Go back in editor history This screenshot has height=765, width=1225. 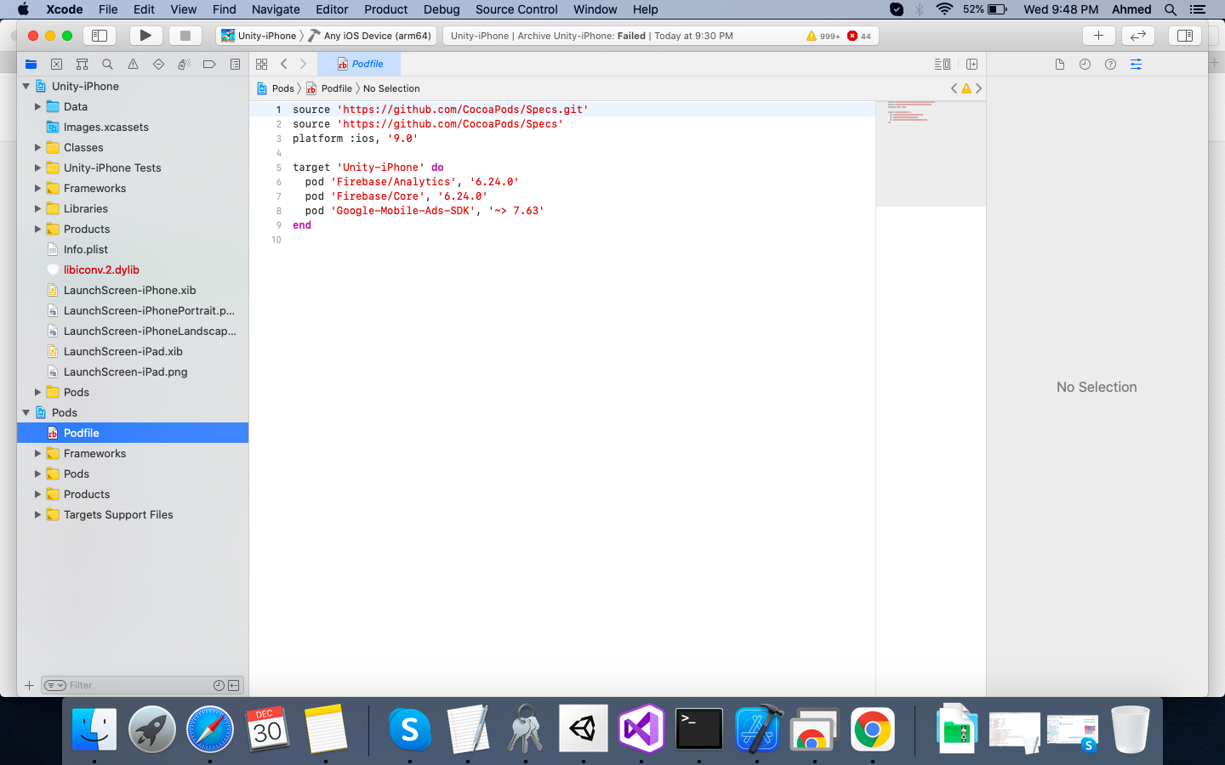click(284, 64)
